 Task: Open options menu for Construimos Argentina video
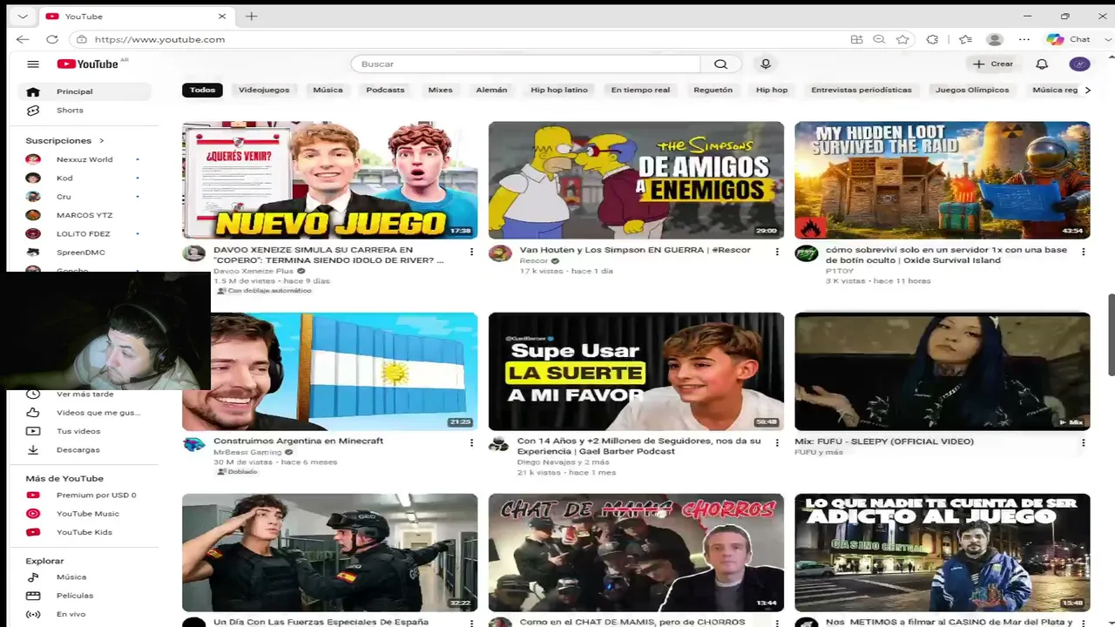(471, 442)
